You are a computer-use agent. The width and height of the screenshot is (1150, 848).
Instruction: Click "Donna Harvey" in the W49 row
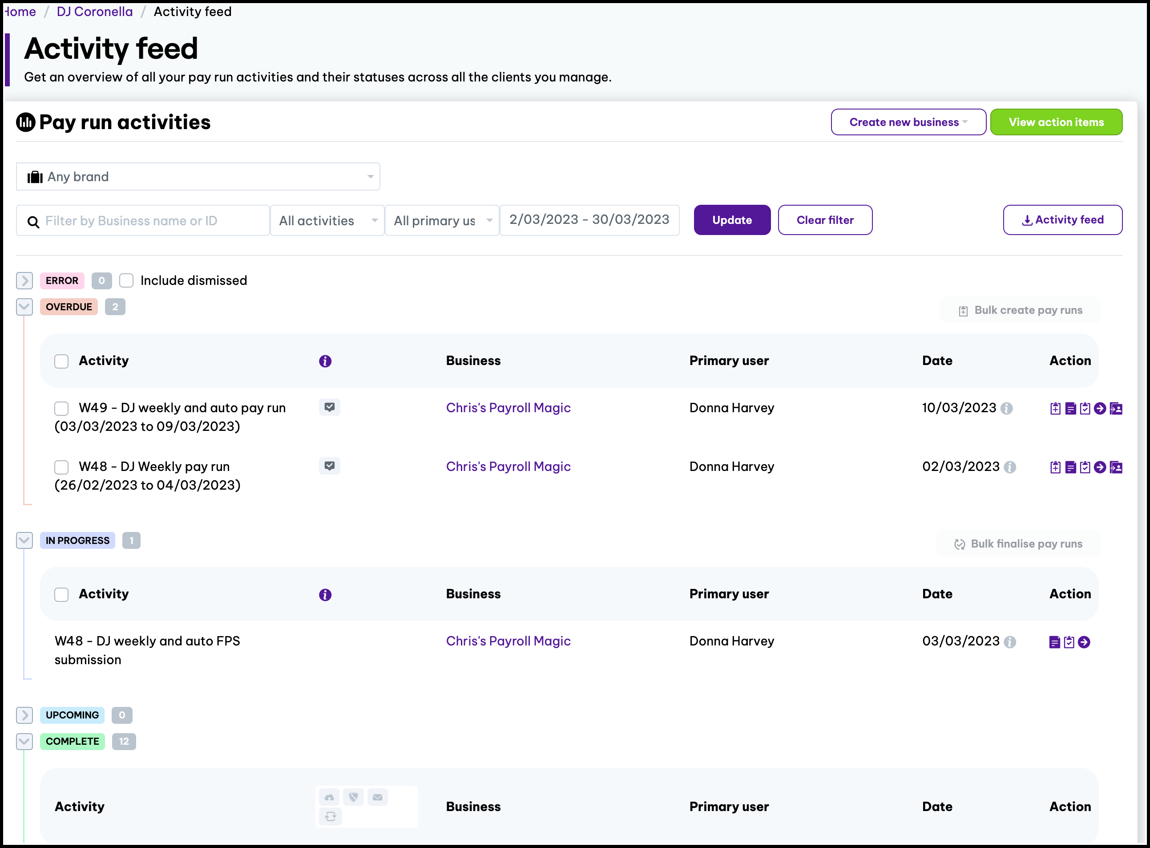click(731, 408)
